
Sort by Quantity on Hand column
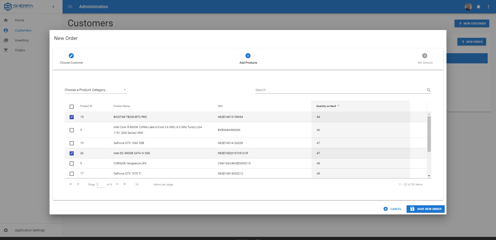[x=327, y=106]
